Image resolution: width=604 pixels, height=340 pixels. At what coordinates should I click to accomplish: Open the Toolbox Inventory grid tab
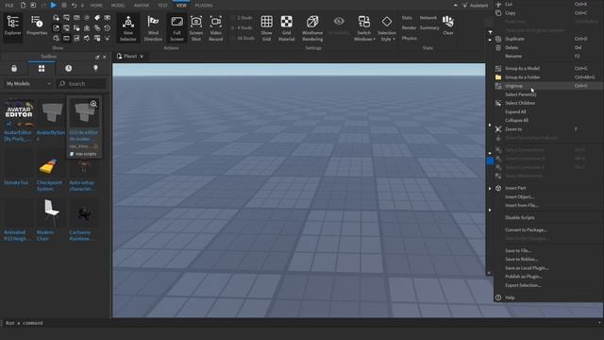click(x=42, y=68)
